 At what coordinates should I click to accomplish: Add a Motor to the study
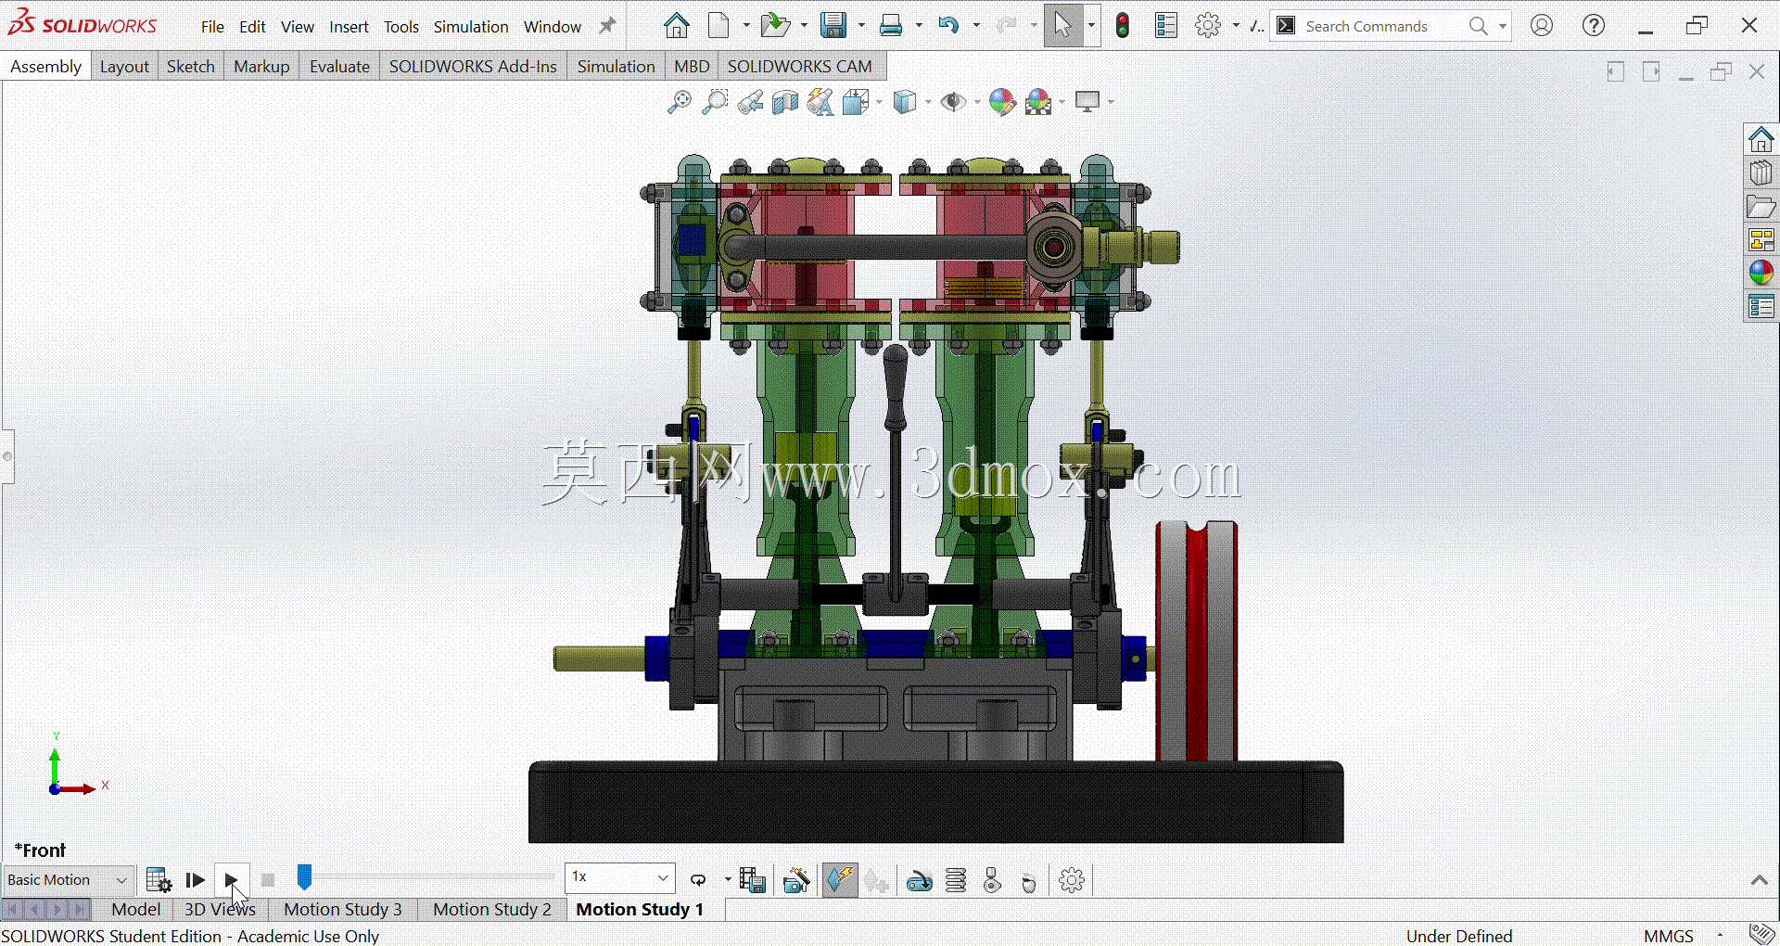click(x=920, y=881)
